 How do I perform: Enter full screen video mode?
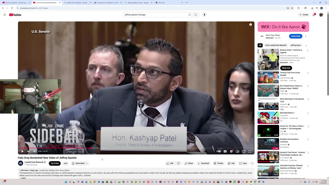250,151
